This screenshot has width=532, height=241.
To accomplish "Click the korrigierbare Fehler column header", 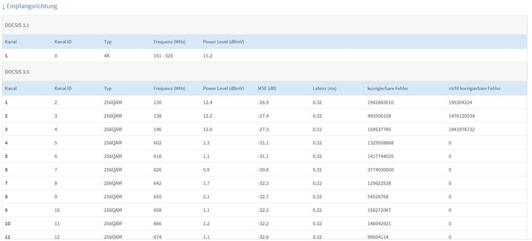I will tap(388, 88).
